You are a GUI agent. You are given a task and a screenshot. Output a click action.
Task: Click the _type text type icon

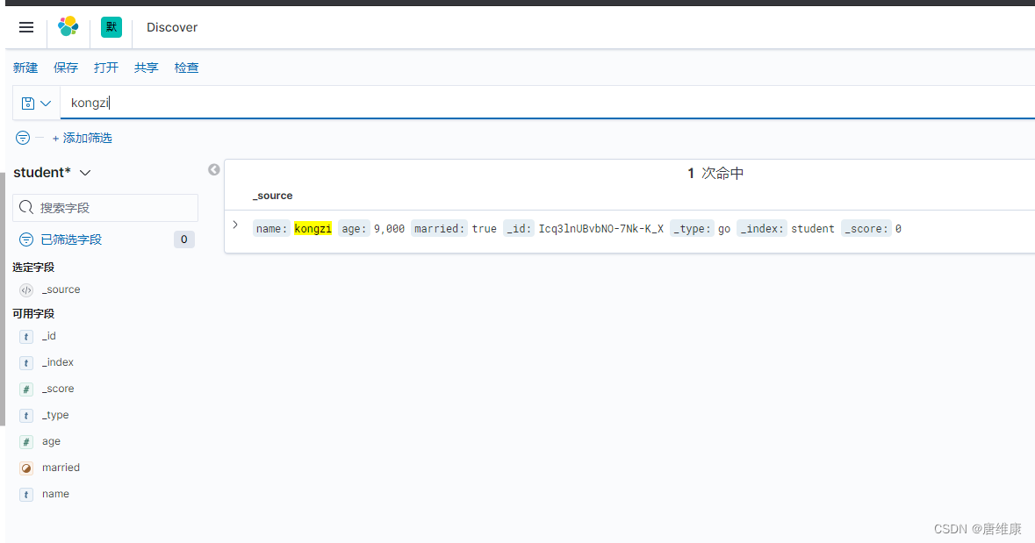[x=26, y=416]
